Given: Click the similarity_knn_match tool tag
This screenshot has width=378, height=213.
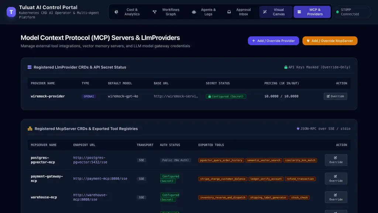Looking at the screenshot, I should (x=300, y=160).
